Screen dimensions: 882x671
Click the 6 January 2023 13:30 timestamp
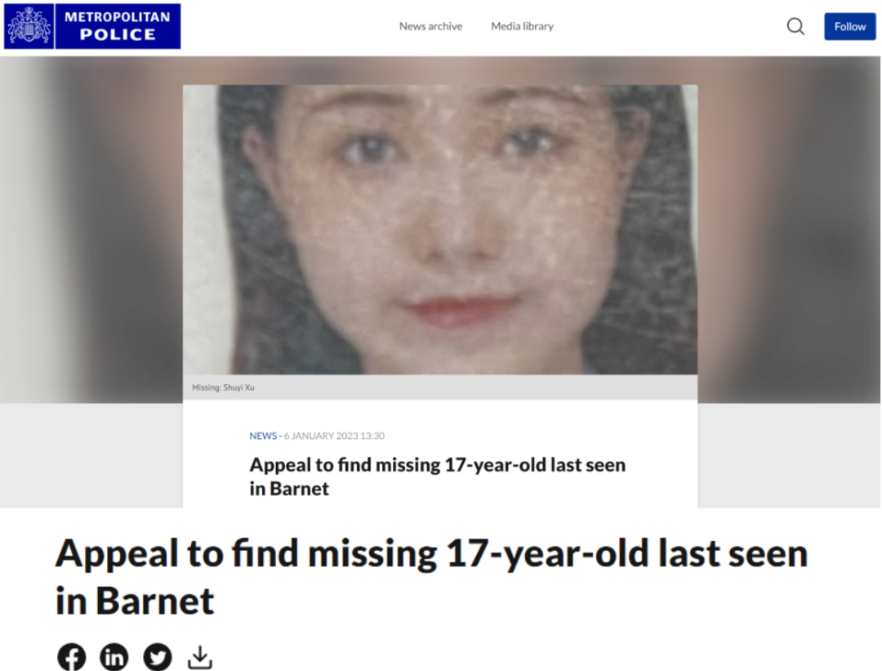[334, 436]
